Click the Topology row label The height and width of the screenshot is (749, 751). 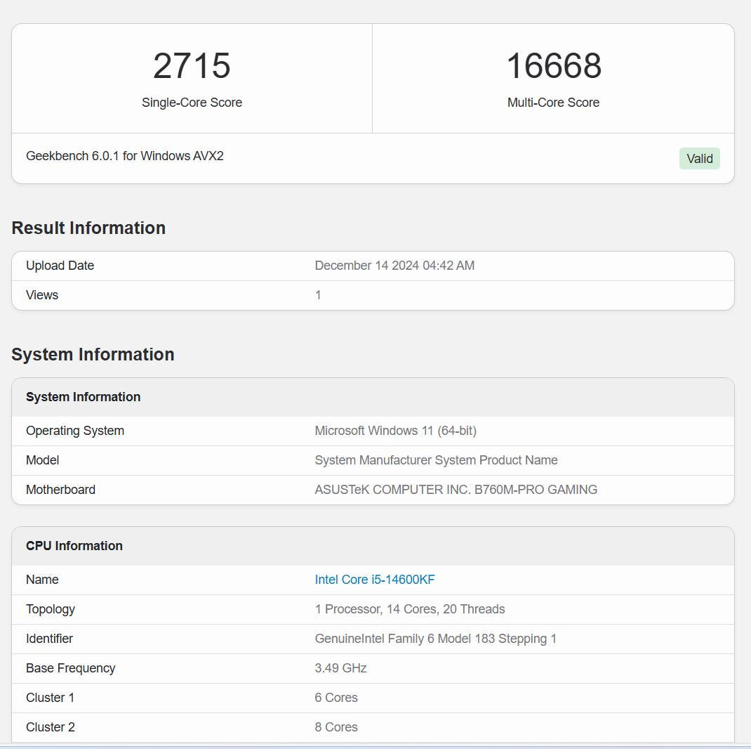51,609
